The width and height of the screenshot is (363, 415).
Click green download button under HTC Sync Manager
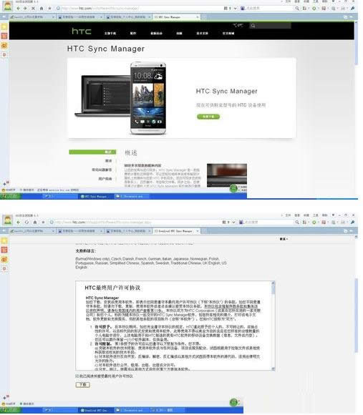tap(208, 117)
